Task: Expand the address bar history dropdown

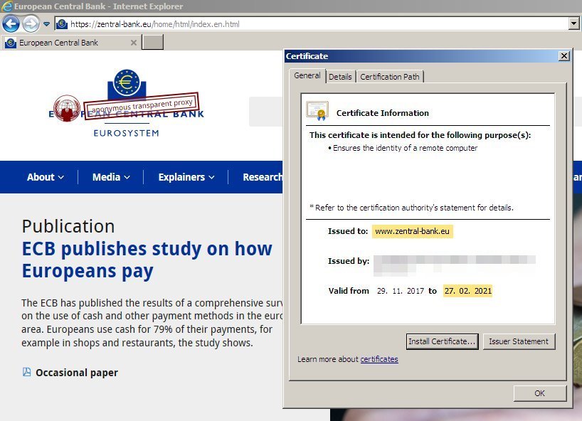Action: tap(573, 24)
